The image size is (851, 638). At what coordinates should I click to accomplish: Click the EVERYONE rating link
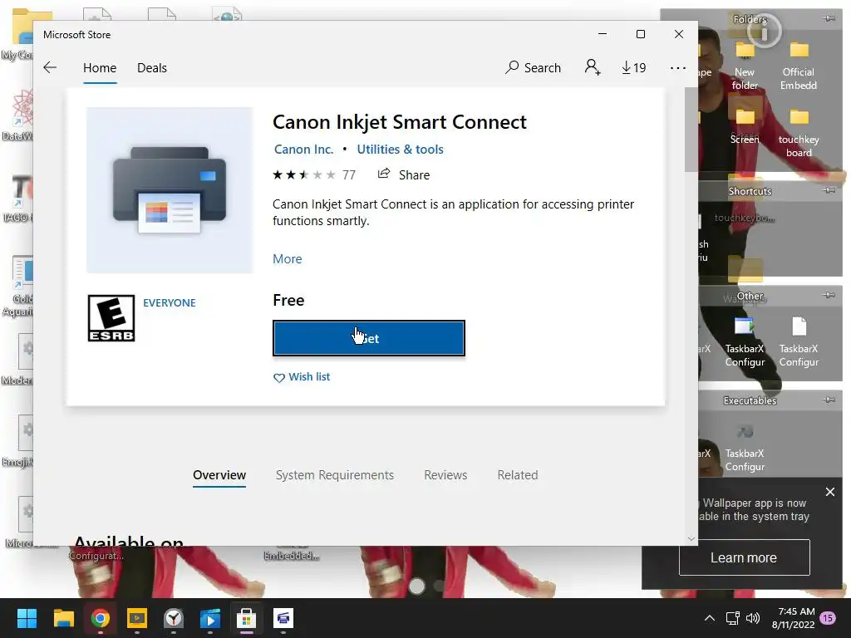(170, 302)
